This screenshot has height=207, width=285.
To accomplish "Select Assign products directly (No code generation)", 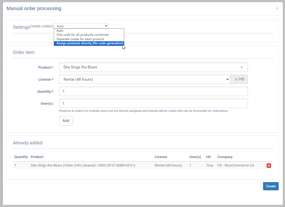I will pyautogui.click(x=88, y=43).
